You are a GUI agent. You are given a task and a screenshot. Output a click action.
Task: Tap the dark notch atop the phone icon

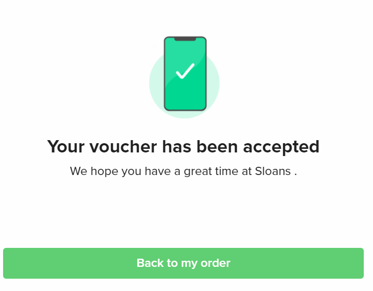pos(185,39)
